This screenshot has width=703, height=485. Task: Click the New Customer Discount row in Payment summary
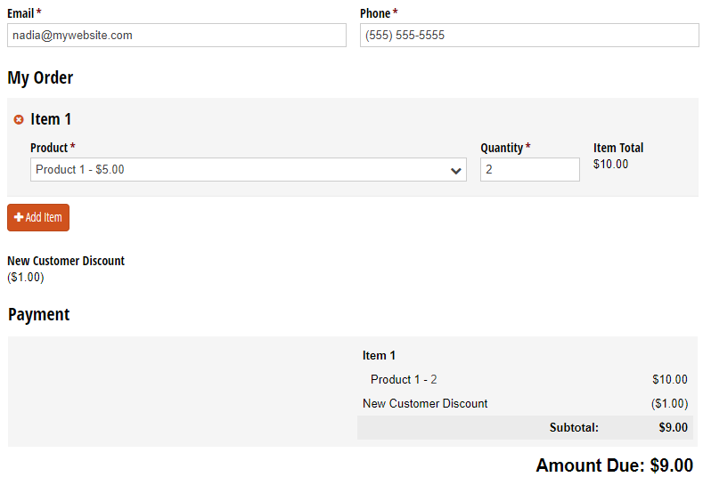click(x=525, y=403)
